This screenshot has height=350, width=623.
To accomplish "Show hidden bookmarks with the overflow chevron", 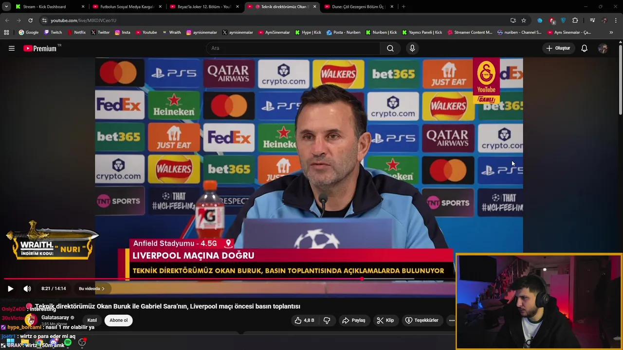I will [611, 33].
